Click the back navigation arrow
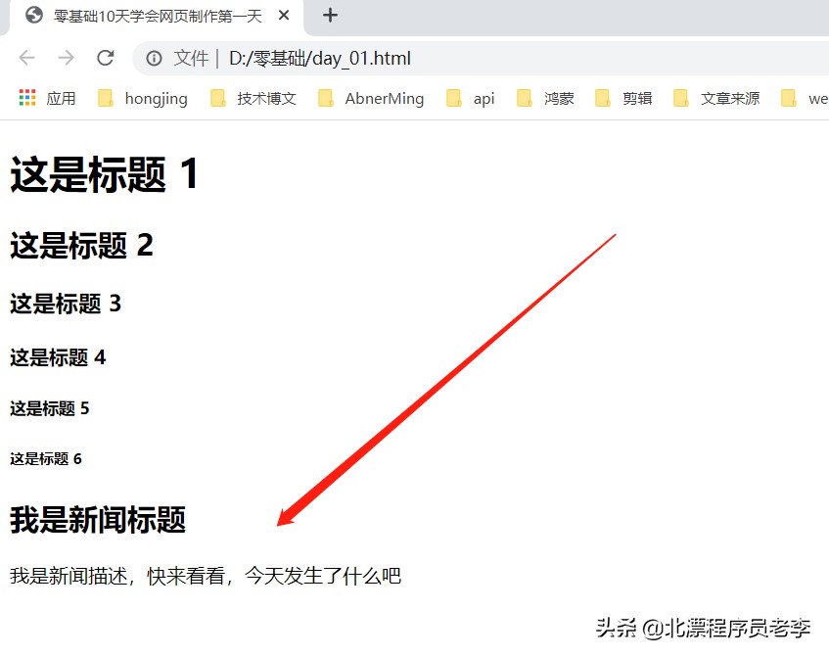The image size is (829, 657). [26, 58]
